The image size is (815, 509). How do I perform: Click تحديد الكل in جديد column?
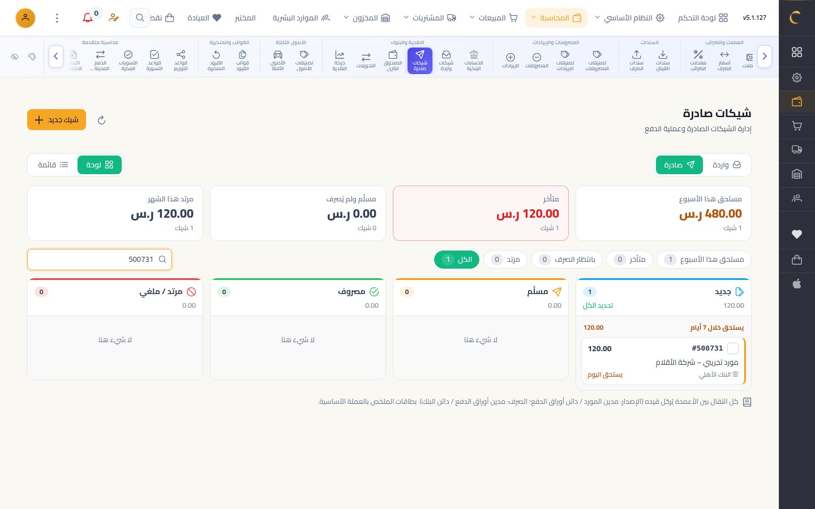click(x=598, y=305)
